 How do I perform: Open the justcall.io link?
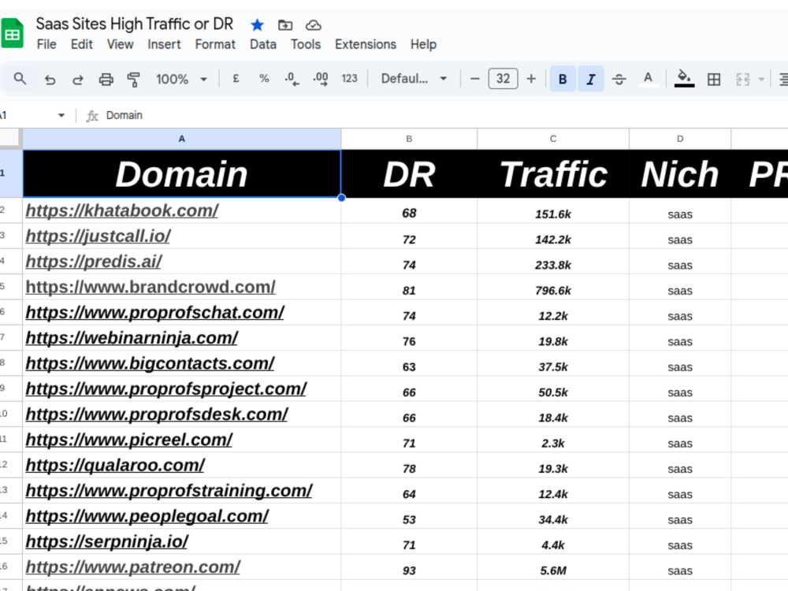click(x=98, y=236)
